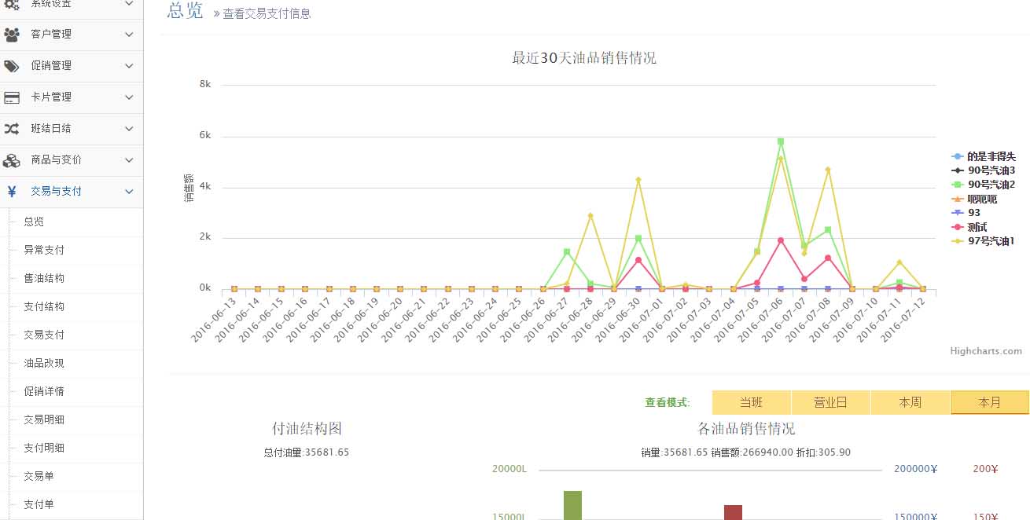Click the 总付油量:35681.65 subtitle

coord(307,452)
